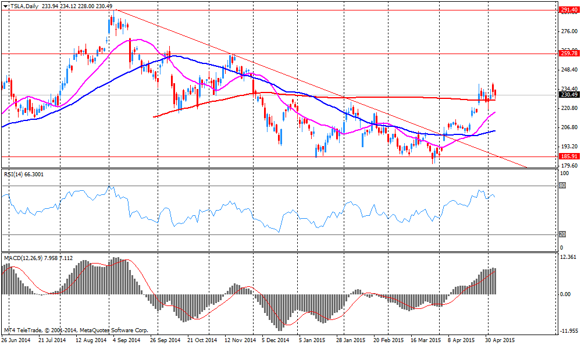The height and width of the screenshot is (345, 581).
Task: Click the 193.20 price axis value
Action: (x=569, y=147)
